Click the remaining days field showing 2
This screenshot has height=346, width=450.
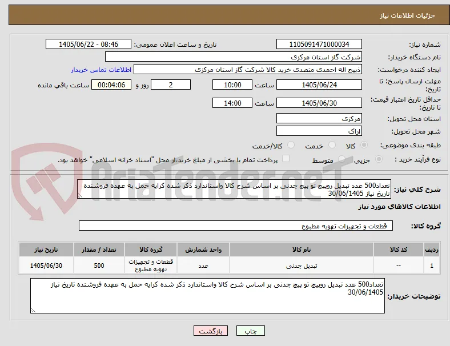click(171, 85)
